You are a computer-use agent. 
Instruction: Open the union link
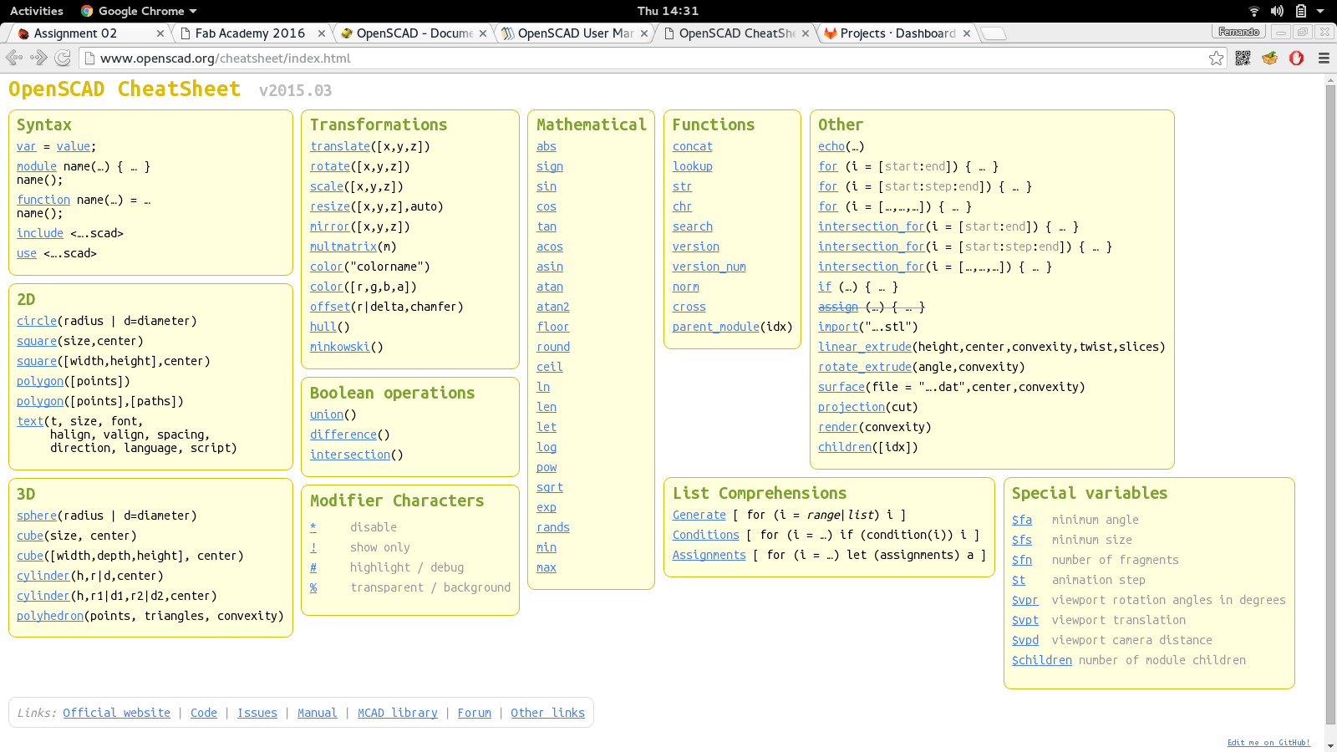(x=327, y=414)
